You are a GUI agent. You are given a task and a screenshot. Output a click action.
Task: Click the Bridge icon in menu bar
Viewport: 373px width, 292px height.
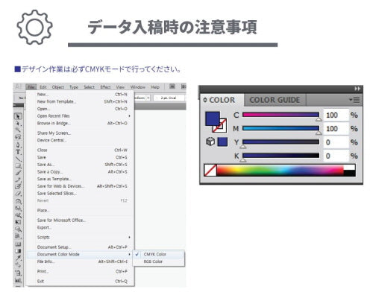172,86
